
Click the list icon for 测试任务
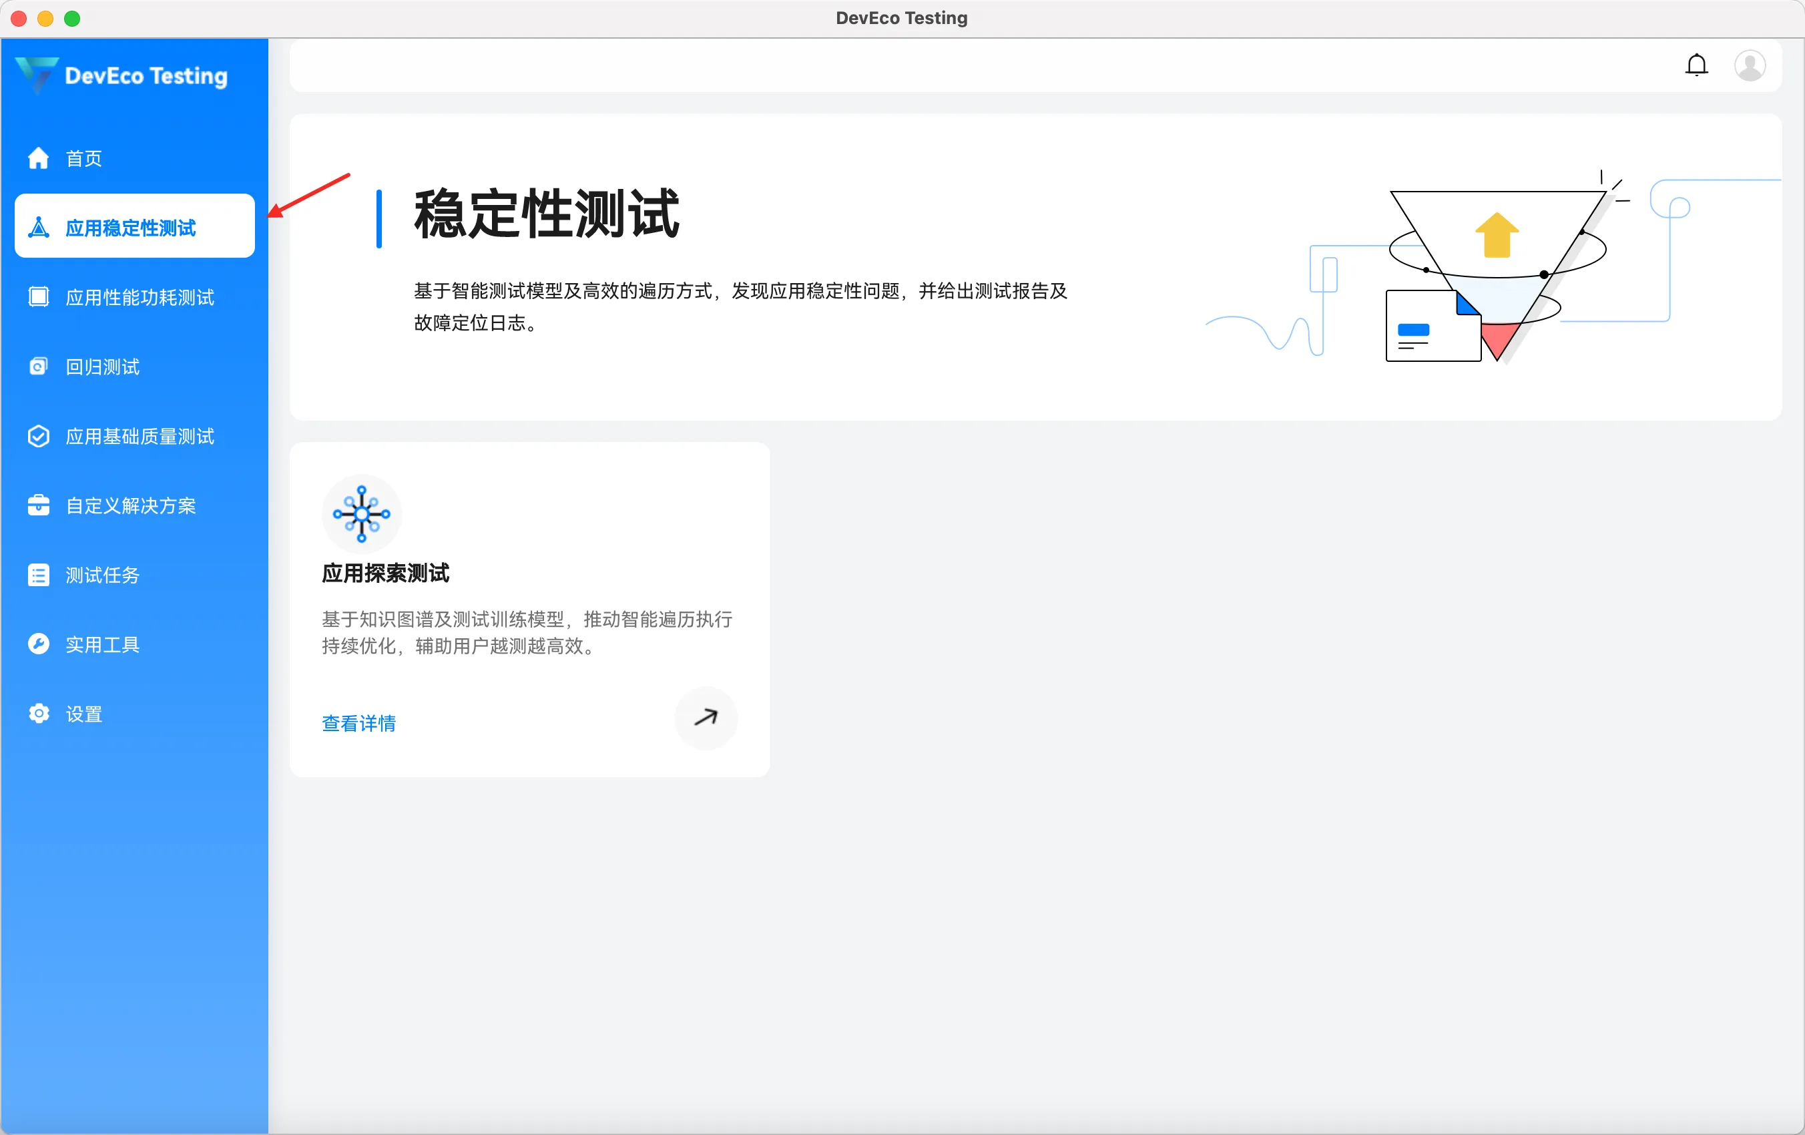tap(38, 575)
